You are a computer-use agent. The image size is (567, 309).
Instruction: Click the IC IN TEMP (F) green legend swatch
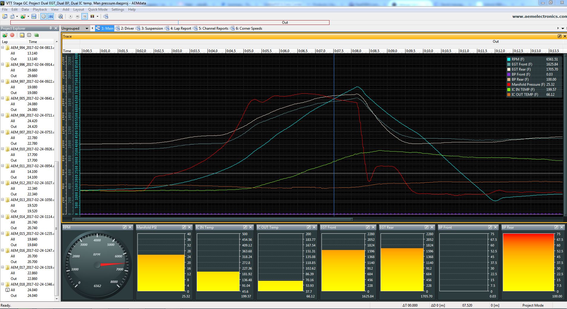click(509, 90)
